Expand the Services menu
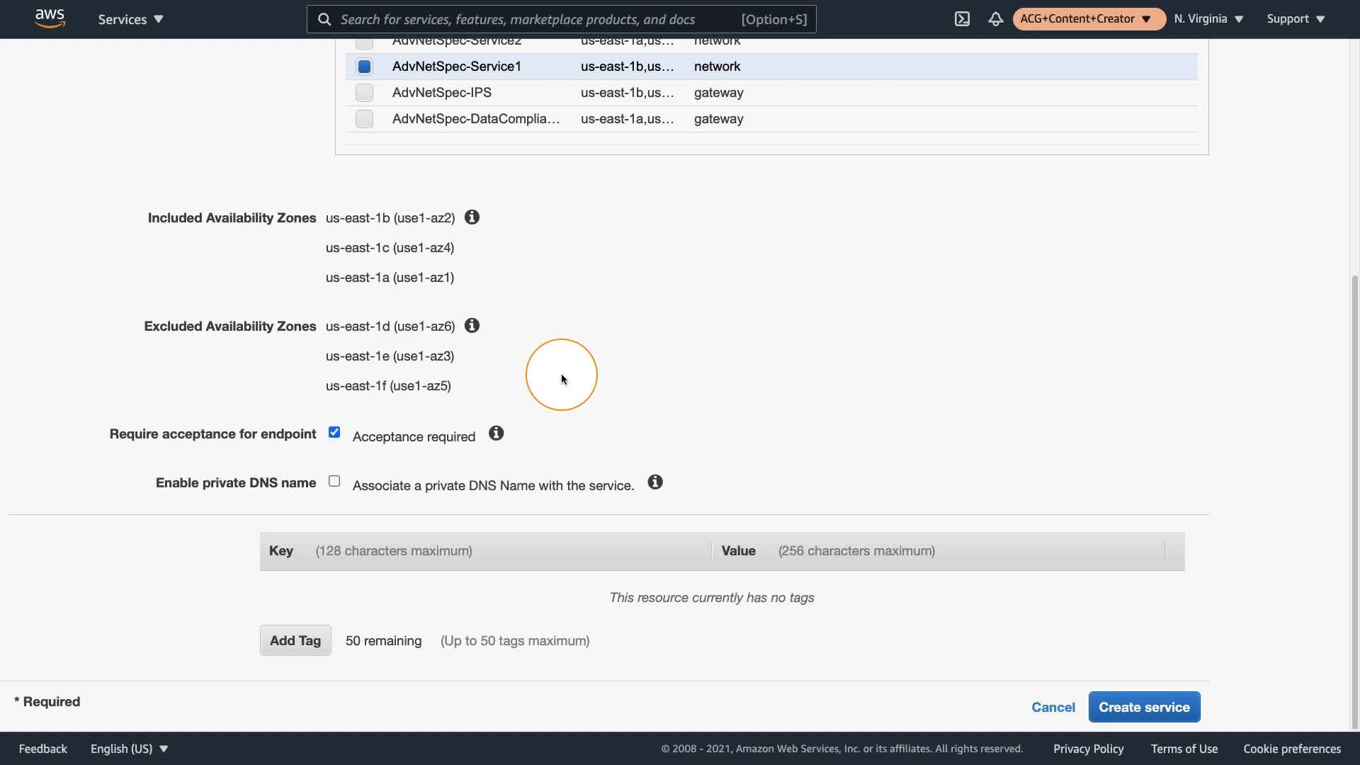This screenshot has width=1360, height=765. [x=130, y=19]
